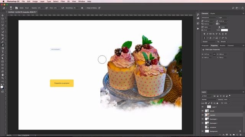Image resolution: width=245 pixels, height=137 pixels.
Task: Hide the Background layer eye icon
Action: point(203,131)
